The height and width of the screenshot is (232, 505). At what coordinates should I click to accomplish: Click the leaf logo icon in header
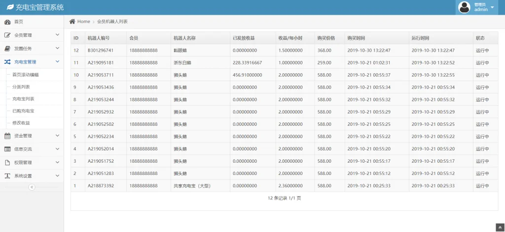click(10, 7)
